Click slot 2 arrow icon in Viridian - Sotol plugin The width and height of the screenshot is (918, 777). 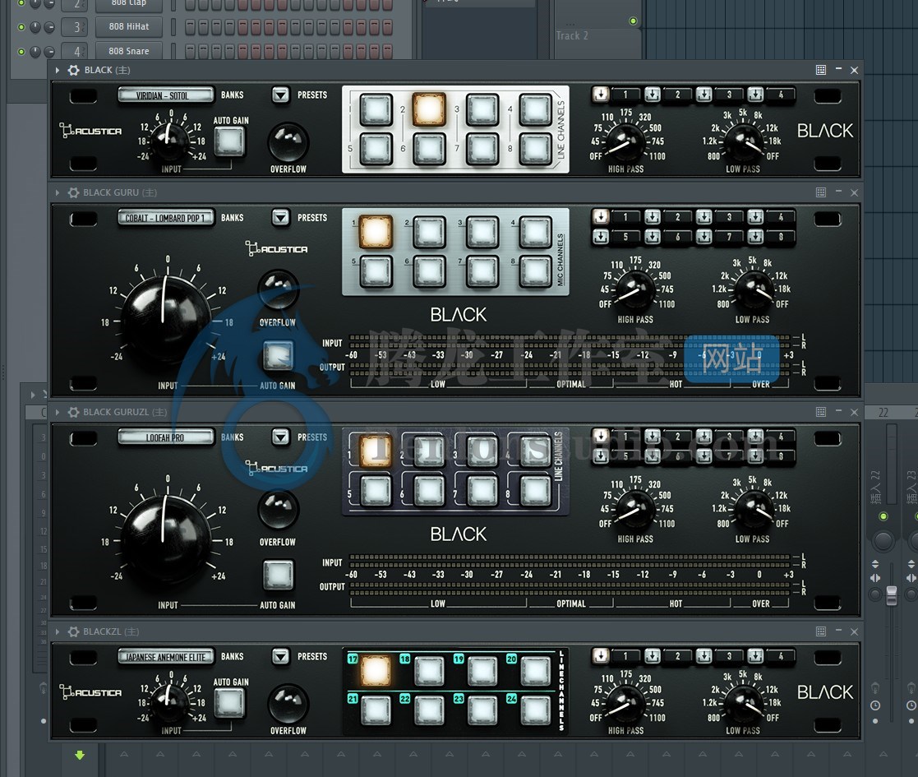click(x=653, y=95)
